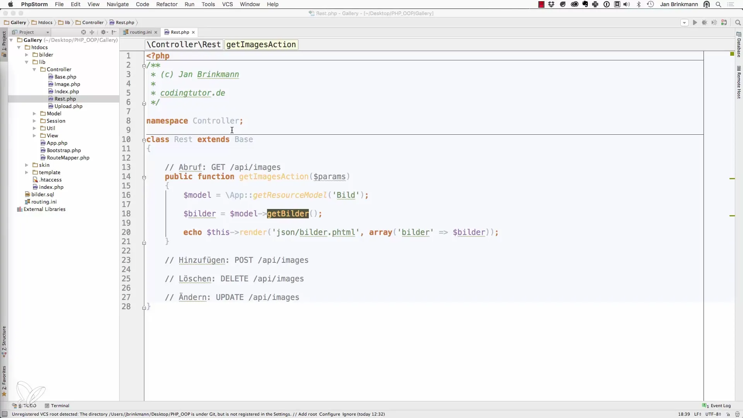
Task: Select Upload.php in the project tree
Action: click(x=68, y=106)
